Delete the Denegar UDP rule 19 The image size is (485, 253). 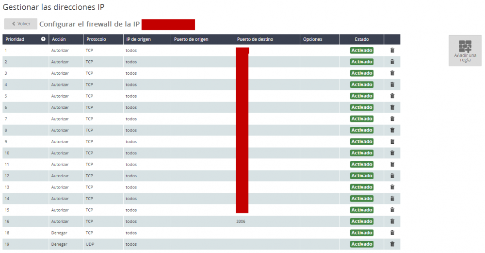point(392,244)
